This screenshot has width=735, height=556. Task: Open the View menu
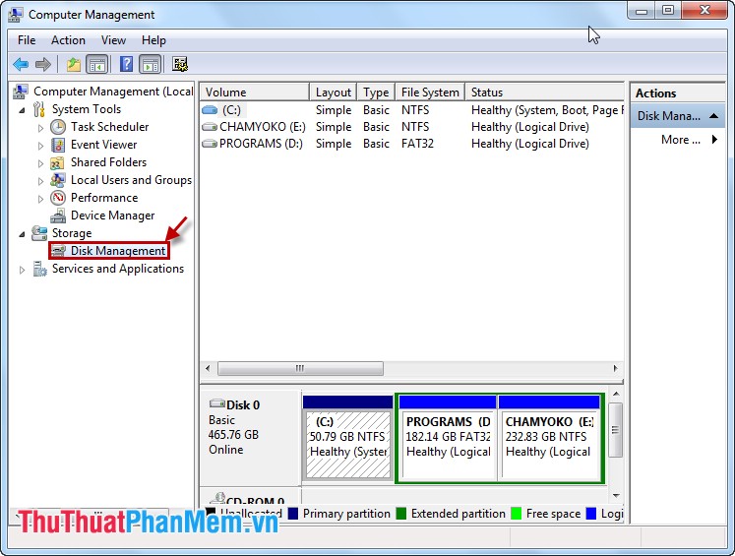(113, 40)
